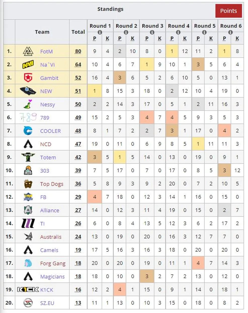Click the Alliance team logo icon

tap(28, 210)
